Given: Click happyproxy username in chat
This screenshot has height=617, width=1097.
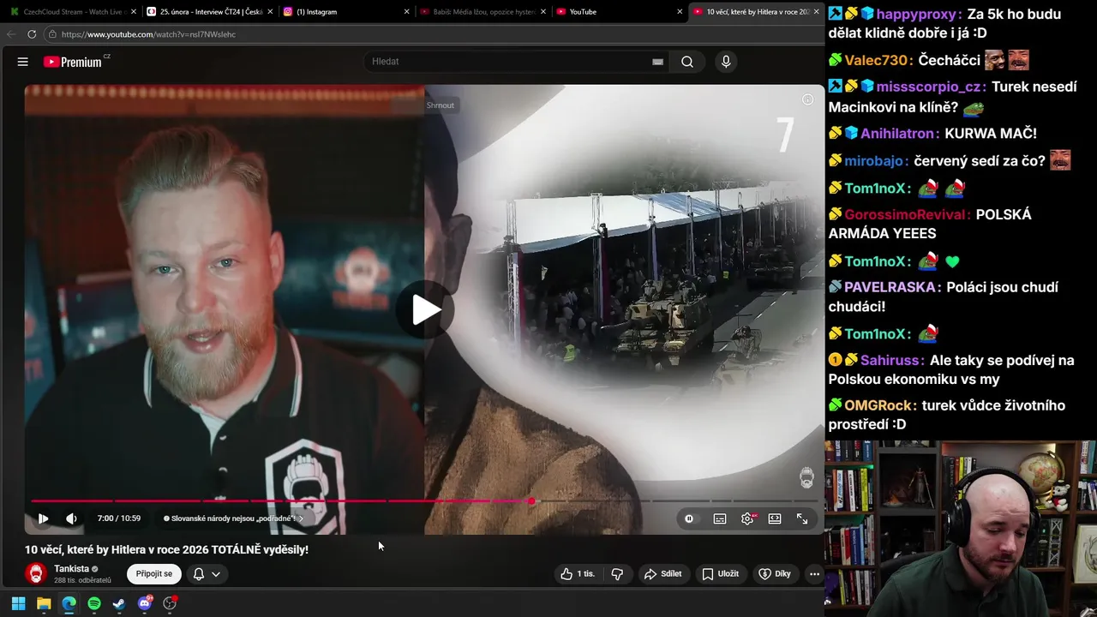Looking at the screenshot, I should [917, 15].
